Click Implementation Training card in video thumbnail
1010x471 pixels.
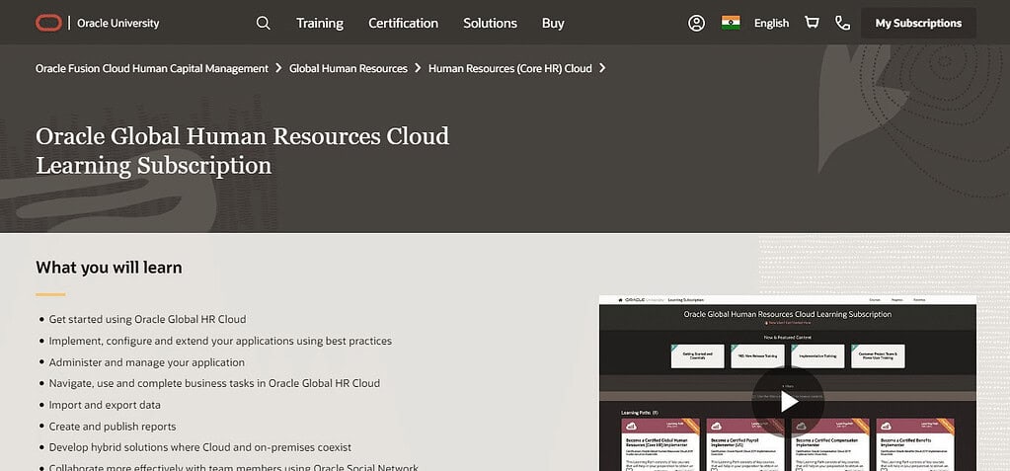click(817, 355)
